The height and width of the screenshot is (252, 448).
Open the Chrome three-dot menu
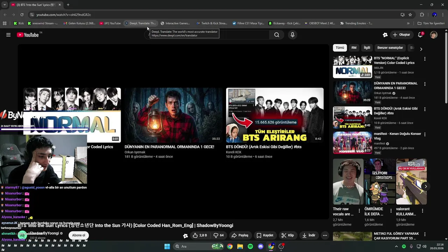(x=443, y=15)
